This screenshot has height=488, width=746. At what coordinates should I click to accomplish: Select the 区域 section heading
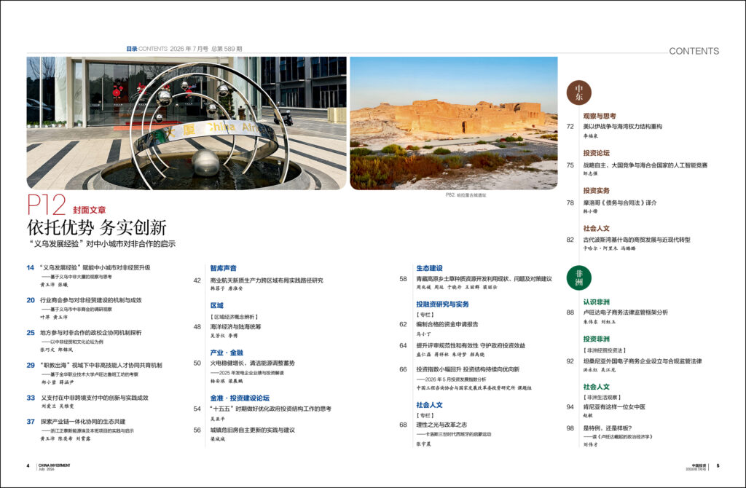tap(216, 305)
